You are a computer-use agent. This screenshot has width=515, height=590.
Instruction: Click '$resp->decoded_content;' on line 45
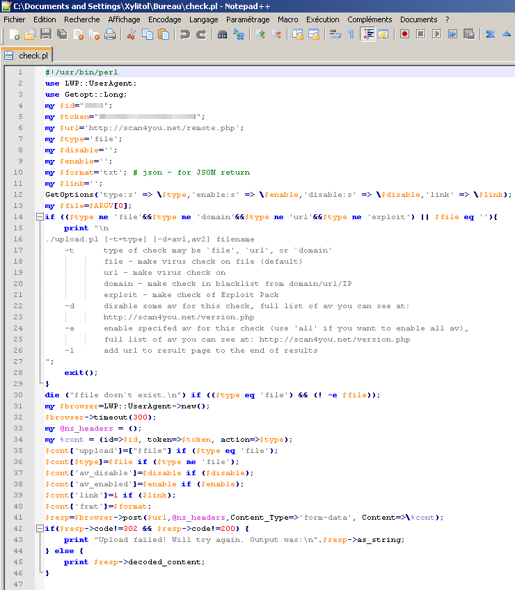[149, 561]
